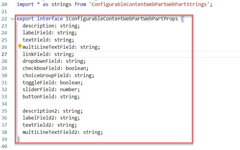Click the opening brace after IConfigurableContentWebPartWebPartProps
The width and height of the screenshot is (240, 150).
coord(182,19)
